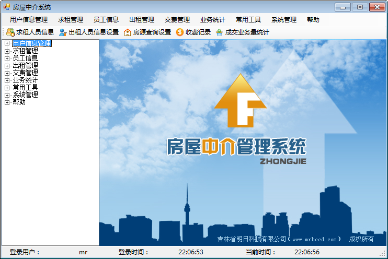Expand the 帮助 tree node
Screen dimensions: 388x259
pos(7,102)
